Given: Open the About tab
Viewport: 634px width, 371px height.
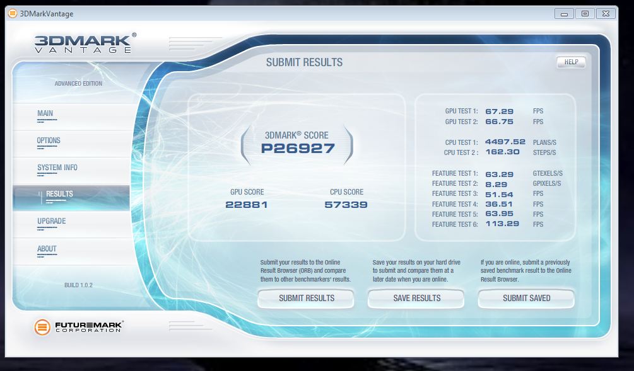Looking at the screenshot, I should 71,251.
